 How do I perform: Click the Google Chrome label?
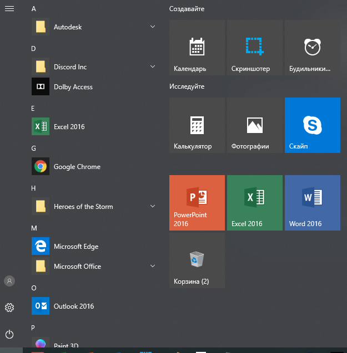(x=77, y=167)
